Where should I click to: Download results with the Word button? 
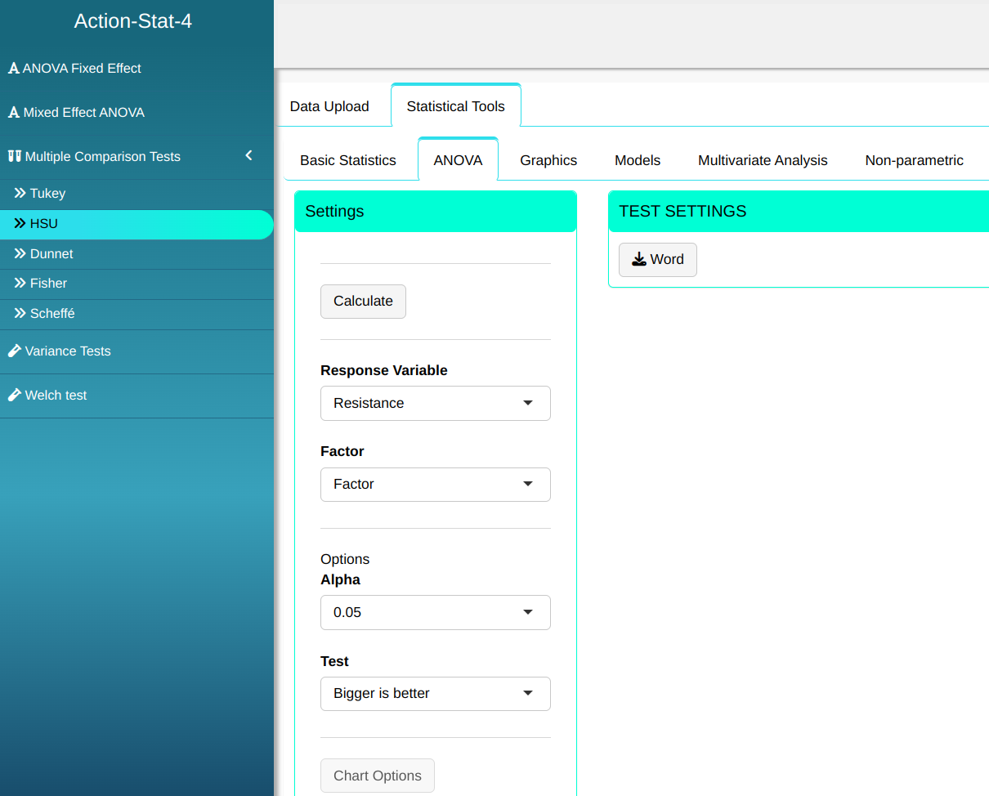point(657,260)
